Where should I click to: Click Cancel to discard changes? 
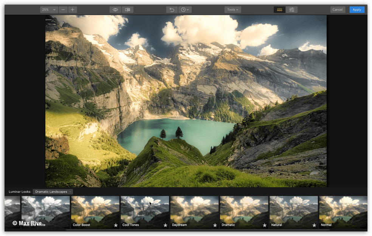[337, 9]
